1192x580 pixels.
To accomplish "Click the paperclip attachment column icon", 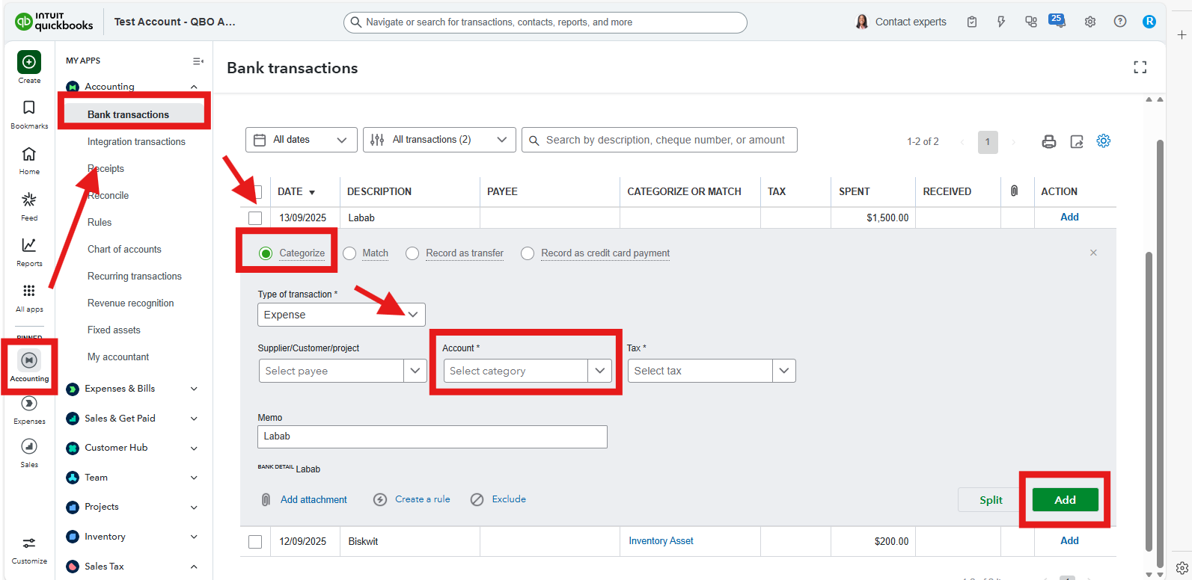I will coord(1015,191).
